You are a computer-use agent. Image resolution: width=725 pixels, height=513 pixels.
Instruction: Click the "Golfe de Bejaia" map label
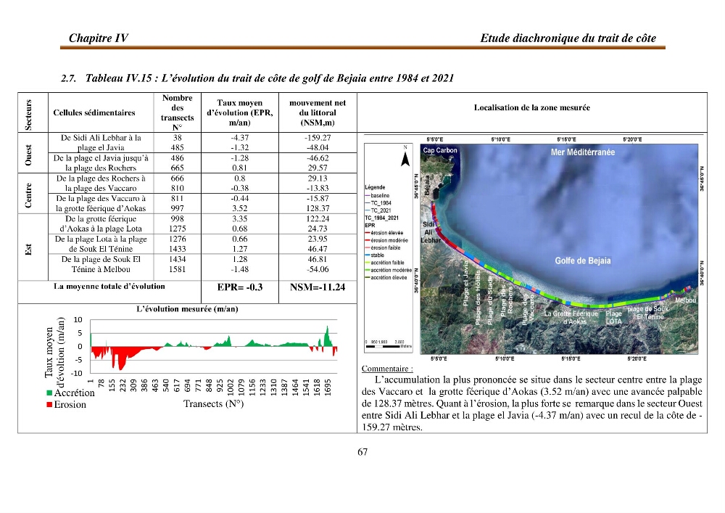pyautogui.click(x=583, y=261)
